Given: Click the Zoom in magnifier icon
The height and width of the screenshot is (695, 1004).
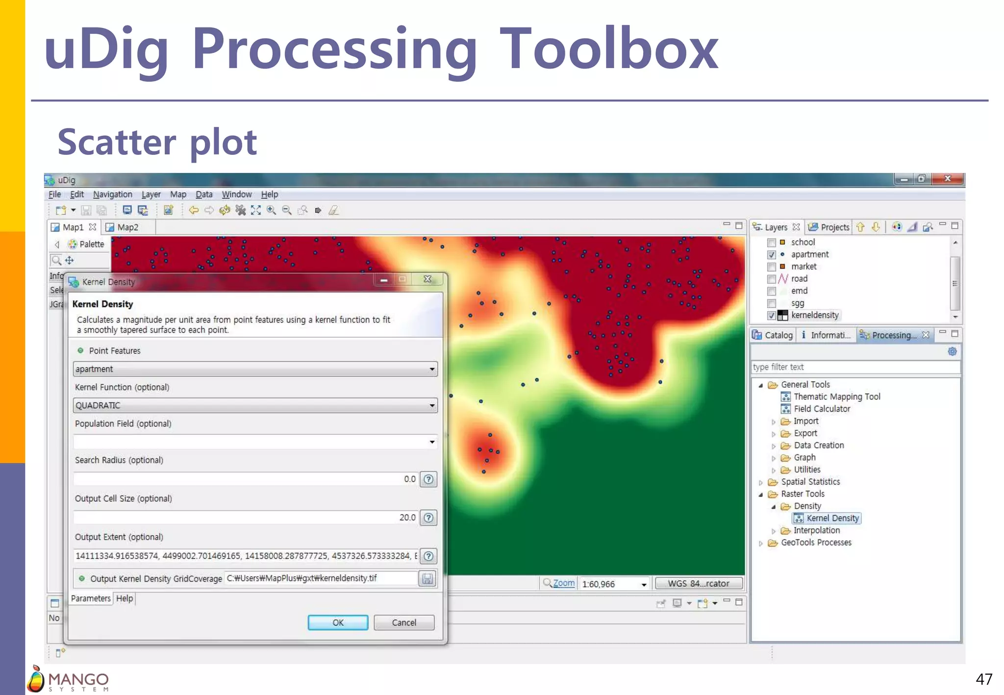Looking at the screenshot, I should point(271,210).
